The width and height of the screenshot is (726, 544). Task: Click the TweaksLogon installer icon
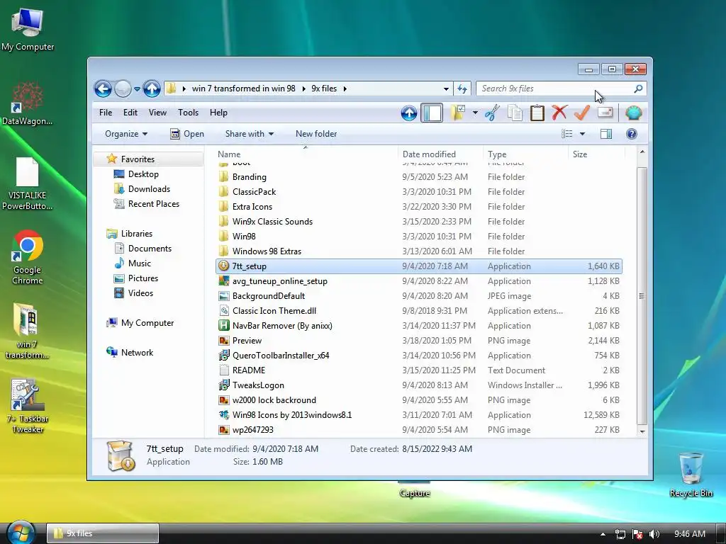point(223,385)
